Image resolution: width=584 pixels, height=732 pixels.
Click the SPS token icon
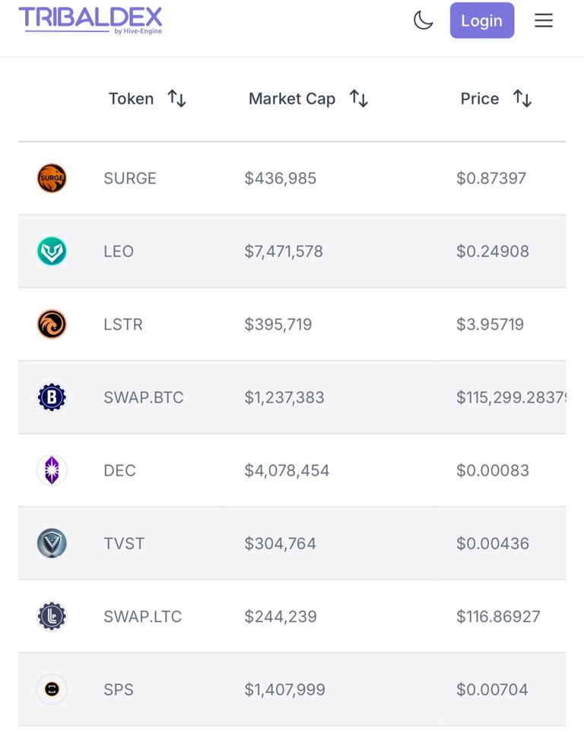tap(52, 689)
